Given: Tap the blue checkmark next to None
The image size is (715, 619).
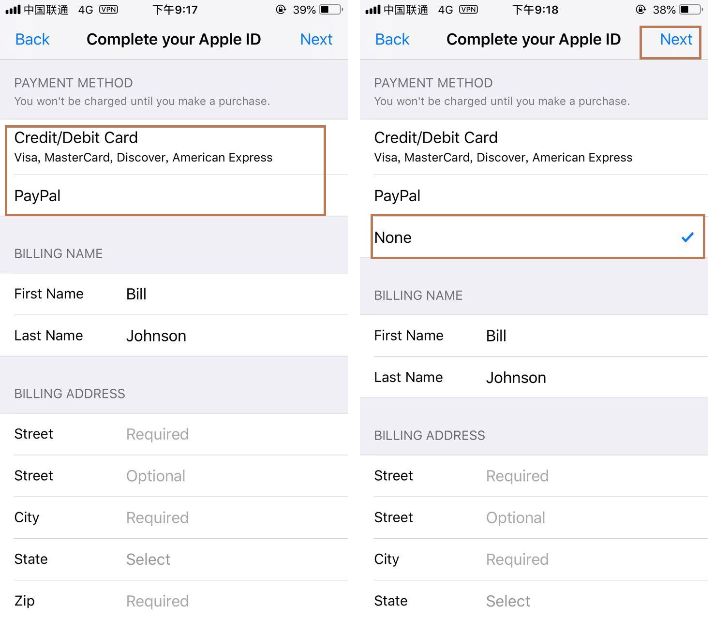Looking at the screenshot, I should (687, 237).
